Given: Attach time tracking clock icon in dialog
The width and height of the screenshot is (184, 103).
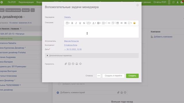Looking at the screenshot, I should pyautogui.click(x=73, y=64).
